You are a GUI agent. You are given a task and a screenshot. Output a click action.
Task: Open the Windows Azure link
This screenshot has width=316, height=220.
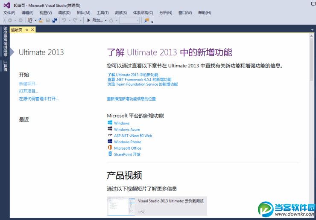pos(127,129)
